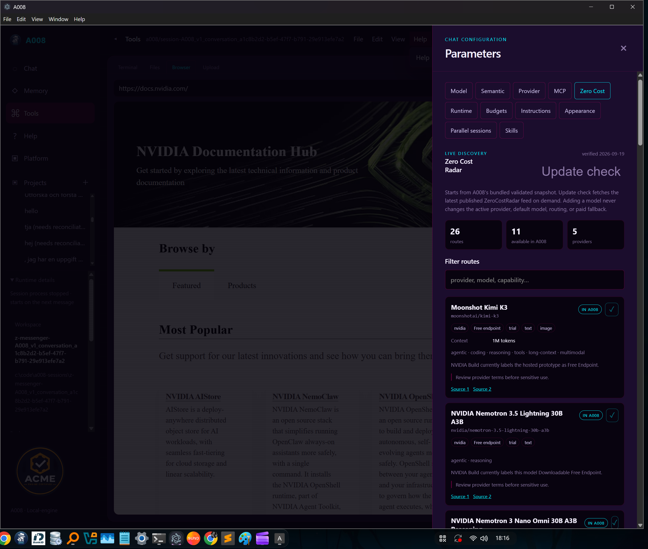Open the NVIDIA AIStore link
This screenshot has width=648, height=549.
point(193,397)
